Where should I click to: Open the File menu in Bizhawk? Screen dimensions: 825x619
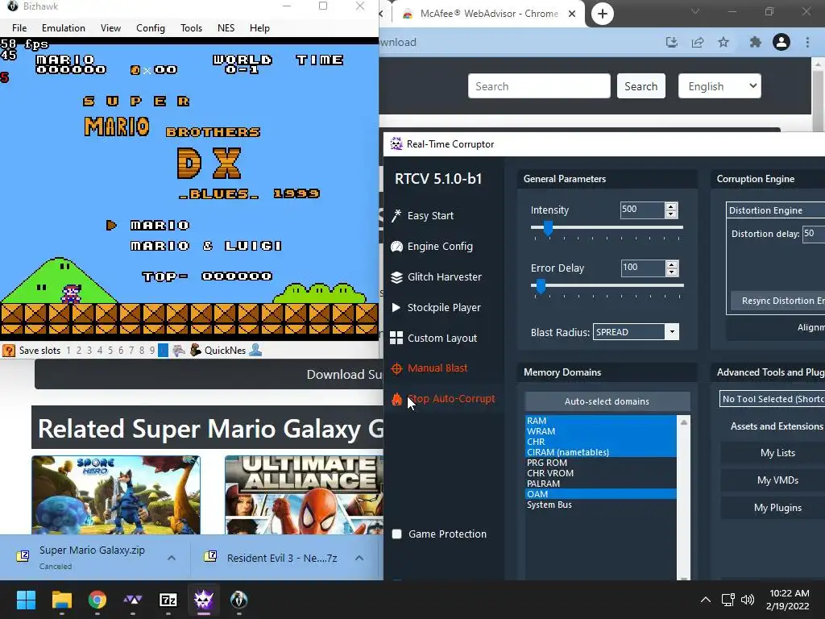(x=19, y=28)
